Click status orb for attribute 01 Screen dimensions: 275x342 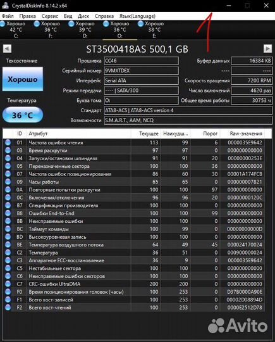point(8,142)
